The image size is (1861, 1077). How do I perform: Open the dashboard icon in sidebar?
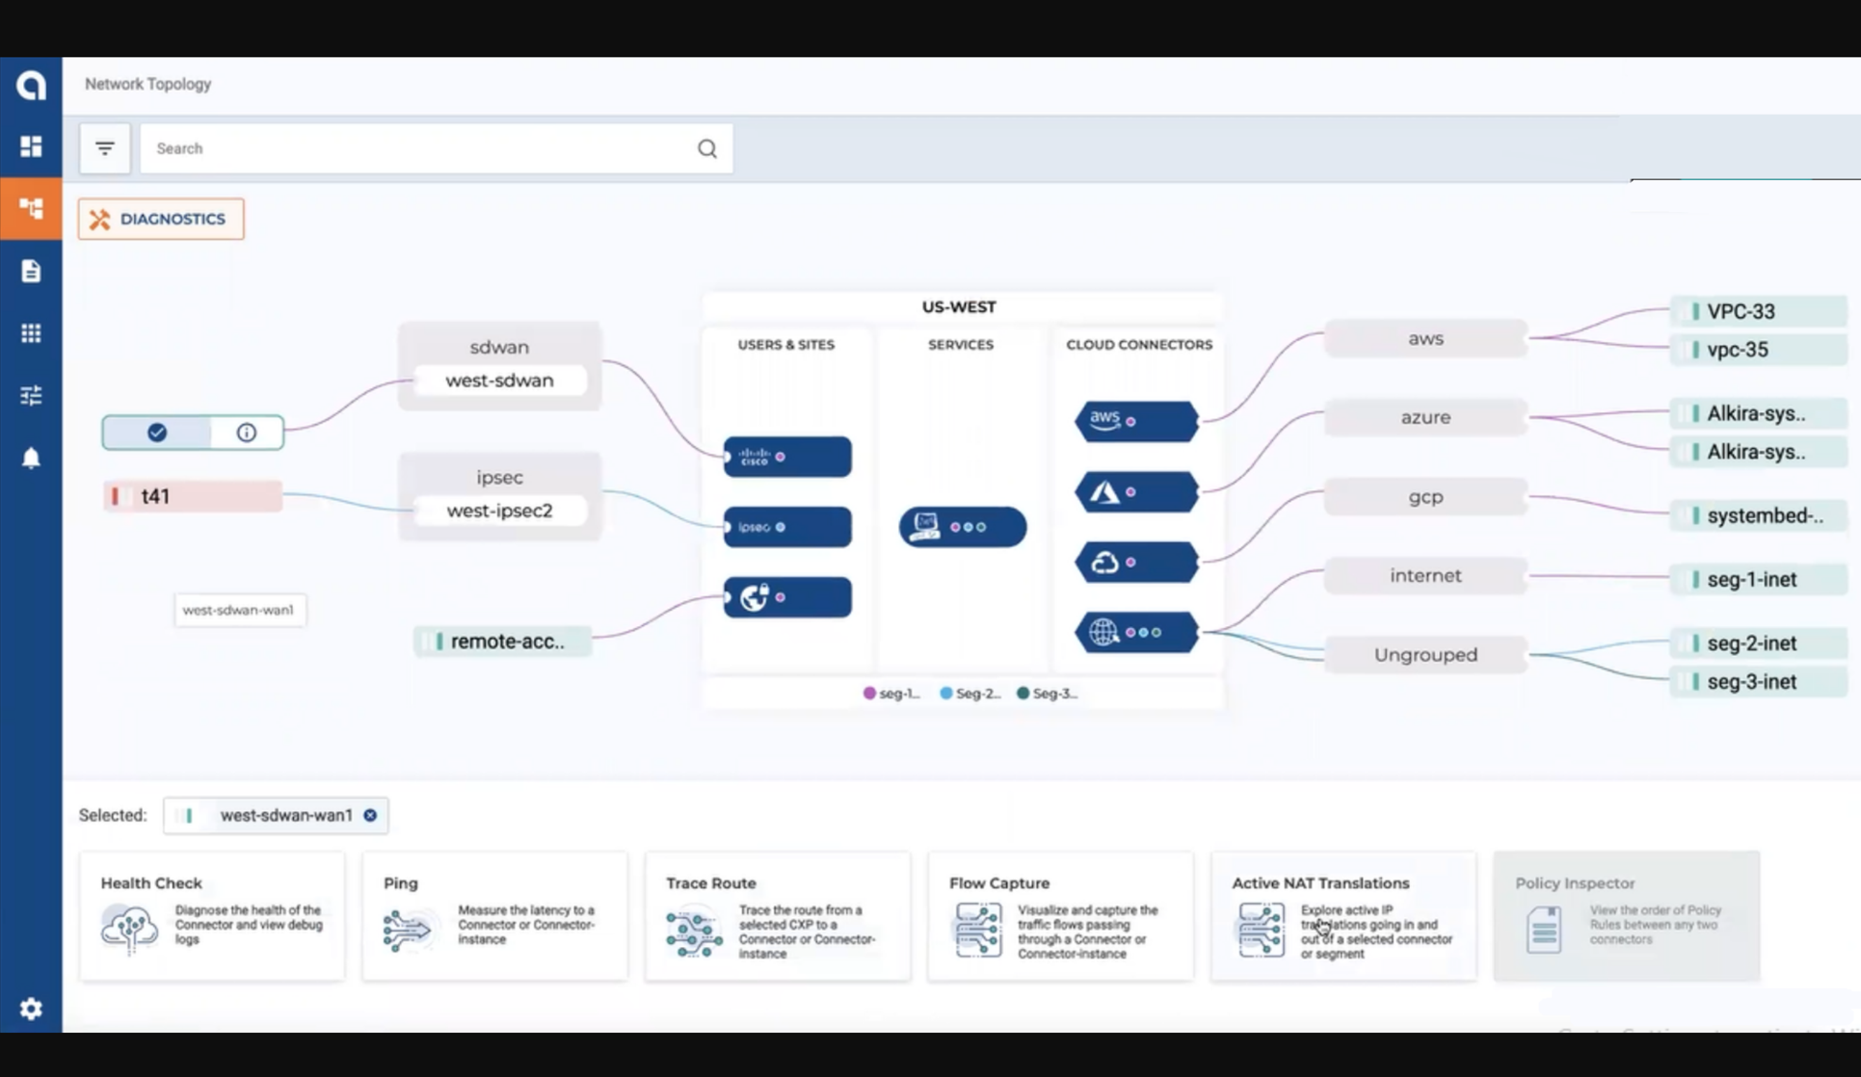point(31,146)
